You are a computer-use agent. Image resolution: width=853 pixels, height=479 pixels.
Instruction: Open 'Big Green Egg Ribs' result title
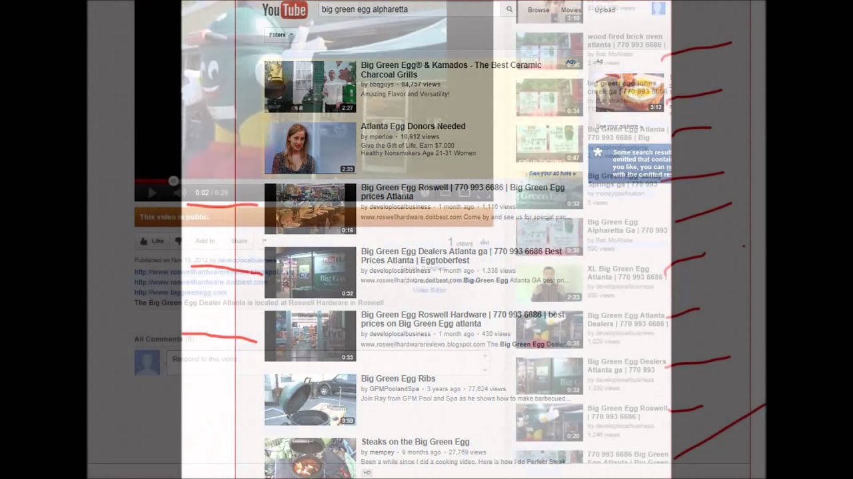(398, 379)
